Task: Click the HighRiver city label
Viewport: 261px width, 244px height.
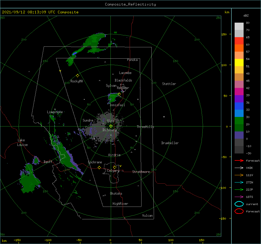Action: pyautogui.click(x=120, y=204)
